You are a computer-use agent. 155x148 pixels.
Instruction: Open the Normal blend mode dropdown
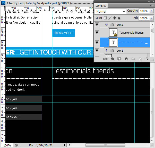coord(110,12)
